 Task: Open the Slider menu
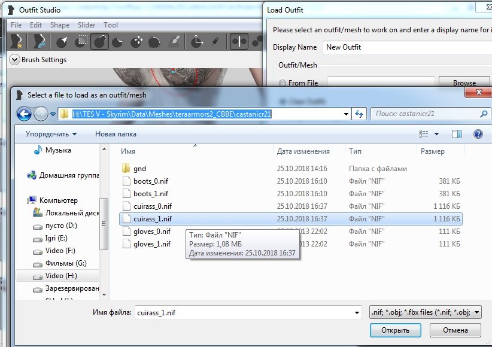pos(86,25)
